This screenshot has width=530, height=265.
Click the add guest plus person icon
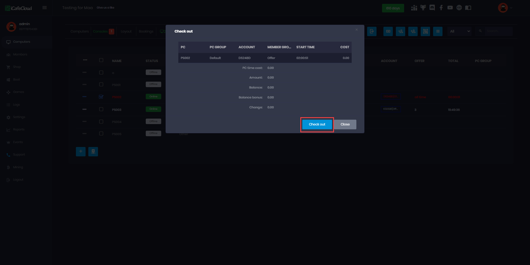[413, 31]
